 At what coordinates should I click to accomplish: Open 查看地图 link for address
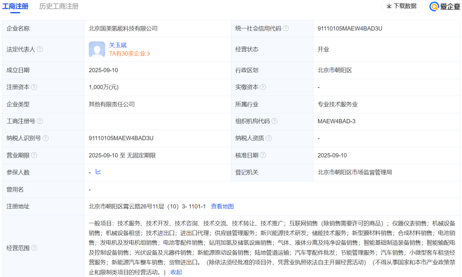coord(222,207)
